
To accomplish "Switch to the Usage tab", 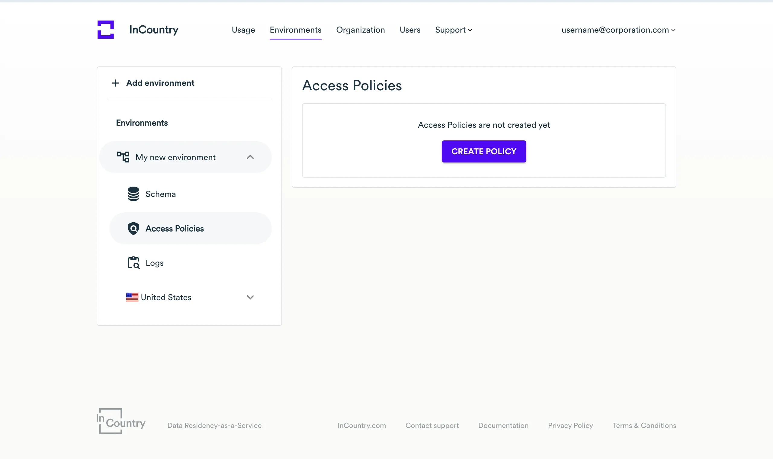I will point(243,30).
